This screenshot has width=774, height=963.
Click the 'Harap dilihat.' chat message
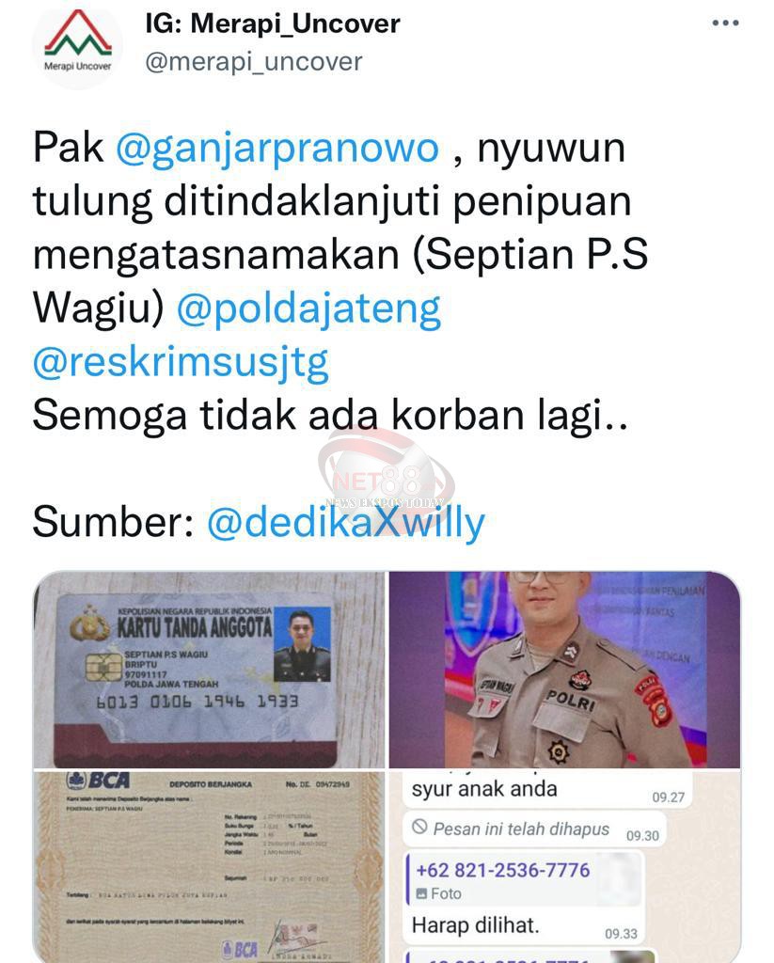(x=475, y=925)
